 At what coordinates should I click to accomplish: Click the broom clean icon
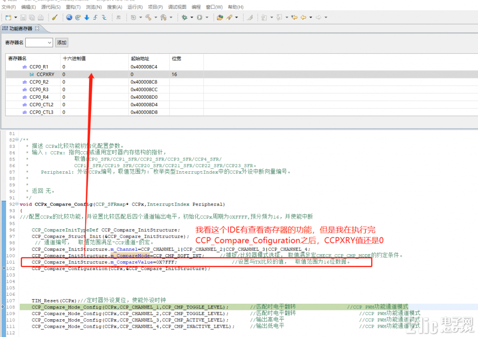[55, 18]
